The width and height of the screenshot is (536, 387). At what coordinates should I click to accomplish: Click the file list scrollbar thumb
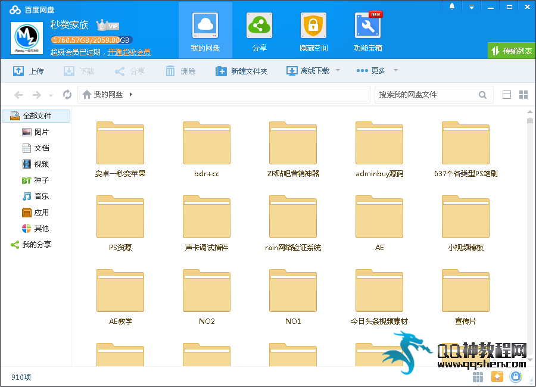coord(530,120)
